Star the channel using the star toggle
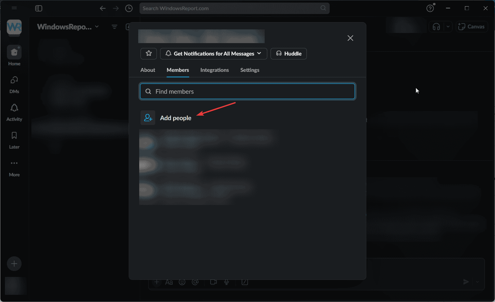Viewport: 495px width, 302px height. [x=148, y=54]
